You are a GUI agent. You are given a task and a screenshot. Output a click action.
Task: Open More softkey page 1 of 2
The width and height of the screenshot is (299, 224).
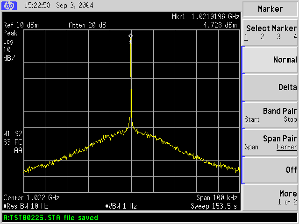tap(270, 197)
